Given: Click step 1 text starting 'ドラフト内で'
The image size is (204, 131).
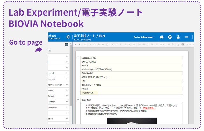Looking at the screenshot, I should click(133, 105).
